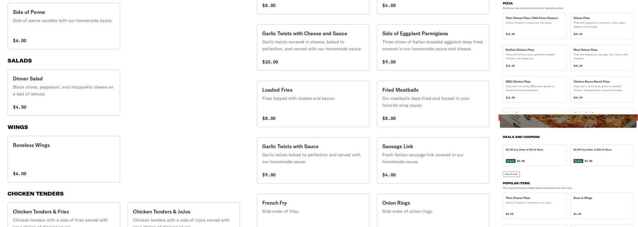This screenshot has height=227, width=638.
Task: Expand coupons with Show 2 more
Action: coord(511,174)
